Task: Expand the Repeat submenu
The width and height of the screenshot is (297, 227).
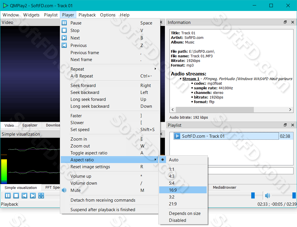Action: (110, 69)
